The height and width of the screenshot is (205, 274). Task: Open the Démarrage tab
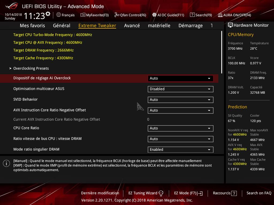click(191, 26)
